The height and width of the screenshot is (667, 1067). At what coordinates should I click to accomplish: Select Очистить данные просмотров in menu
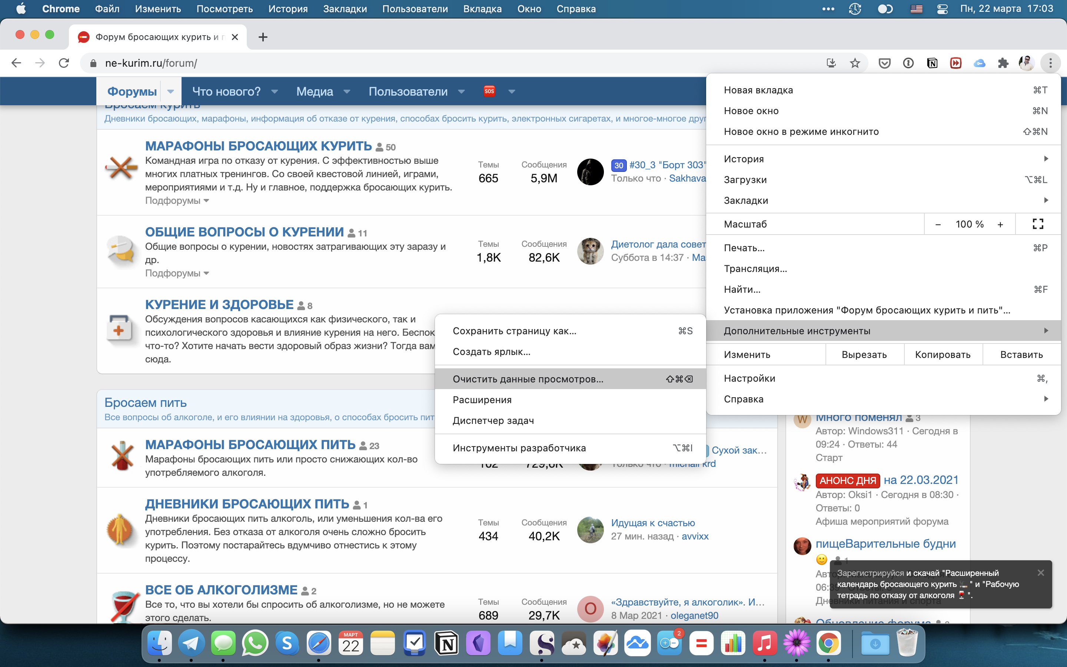[528, 376]
